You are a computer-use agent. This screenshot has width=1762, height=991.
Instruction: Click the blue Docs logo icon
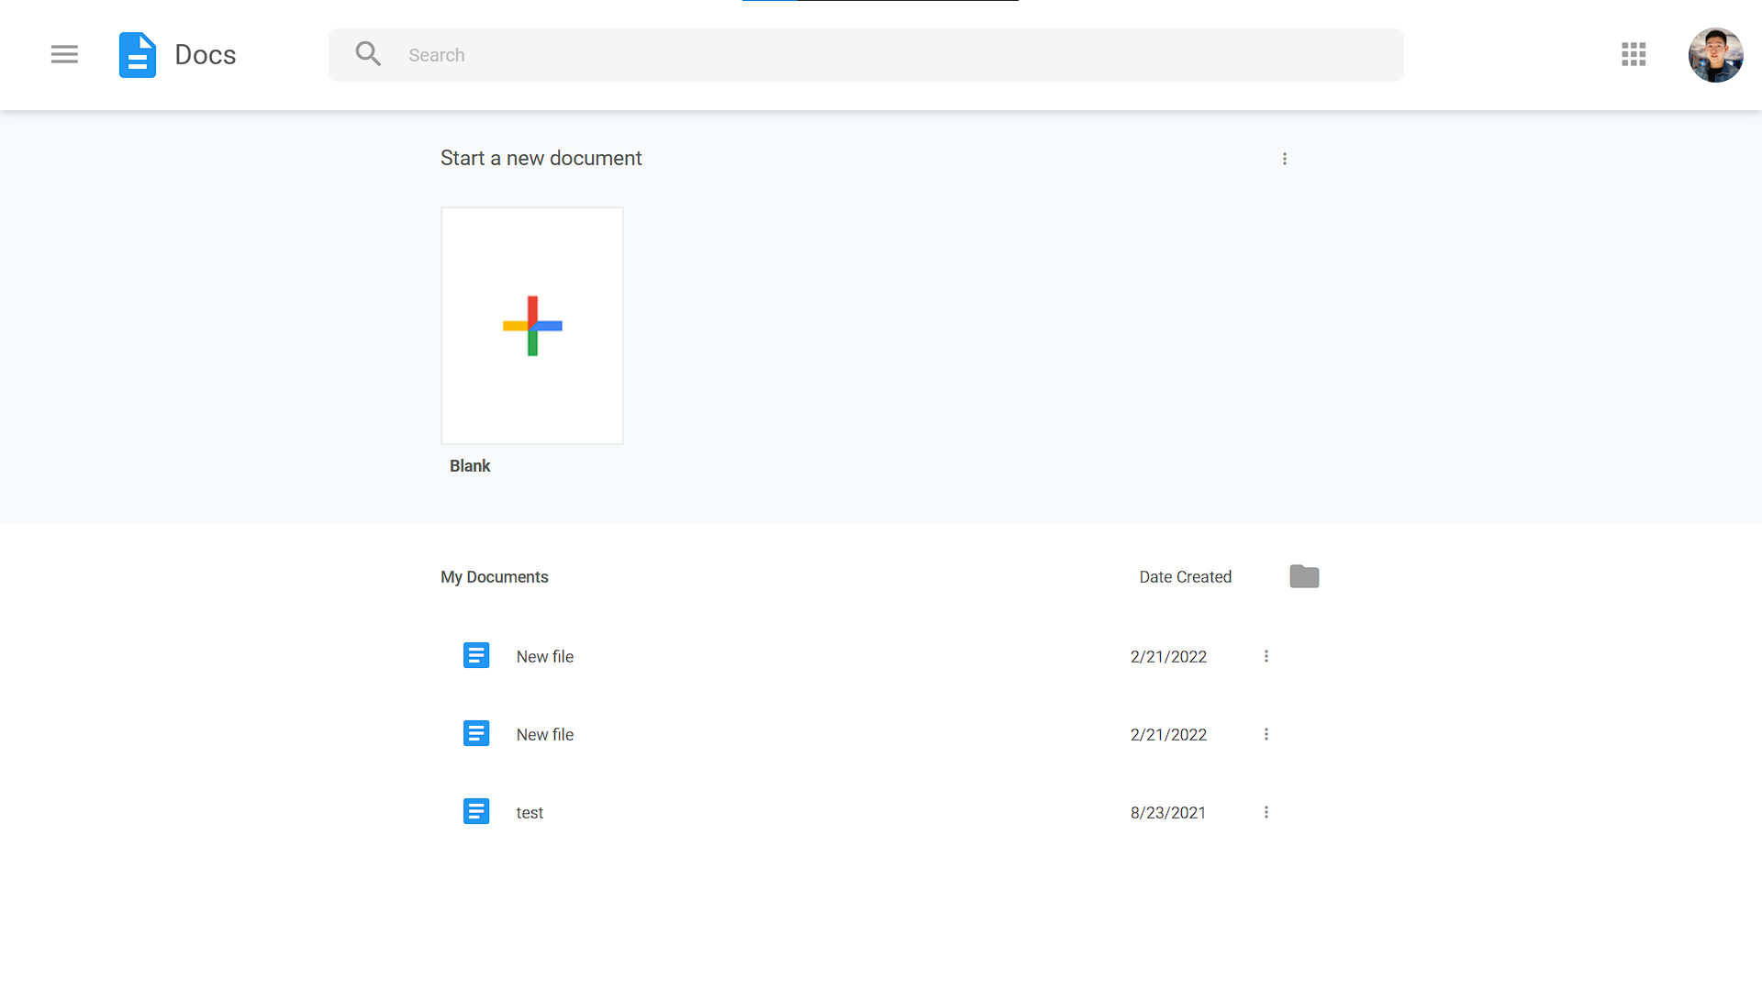click(x=138, y=55)
